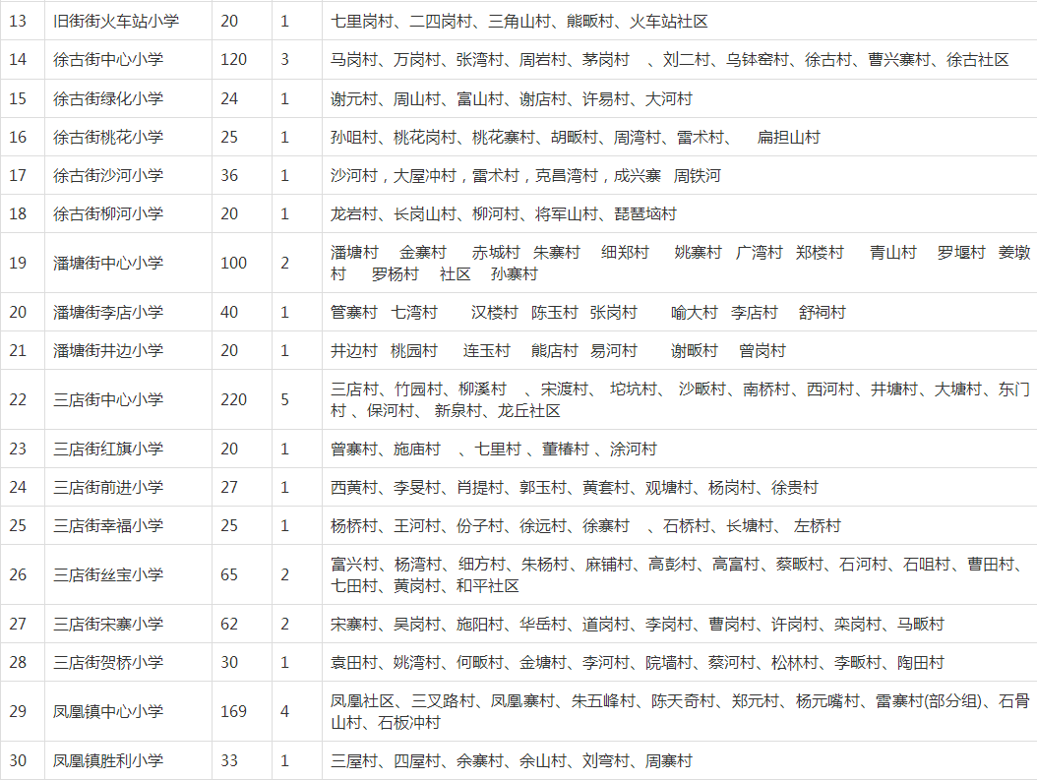Viewport: 1037px width, 780px height.
Task: Click the village list starting with 西黄村
Action: click(574, 488)
